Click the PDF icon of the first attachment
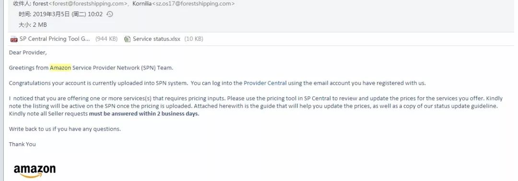This screenshot has width=518, height=181. pos(14,39)
